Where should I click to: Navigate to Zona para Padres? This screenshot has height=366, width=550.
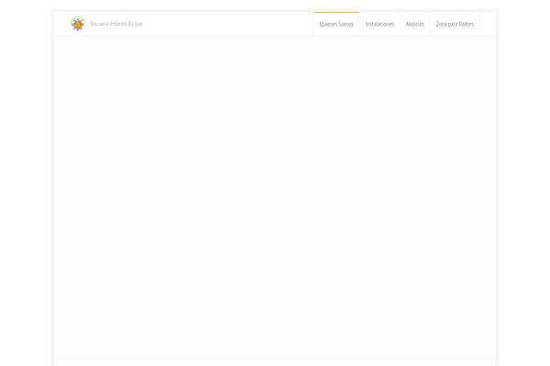[455, 24]
